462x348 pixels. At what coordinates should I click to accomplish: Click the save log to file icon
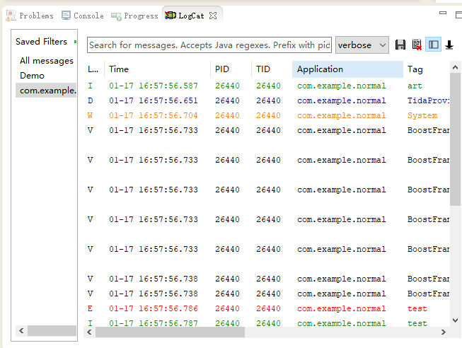(400, 45)
